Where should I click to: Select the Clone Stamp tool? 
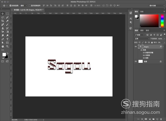(3, 28)
